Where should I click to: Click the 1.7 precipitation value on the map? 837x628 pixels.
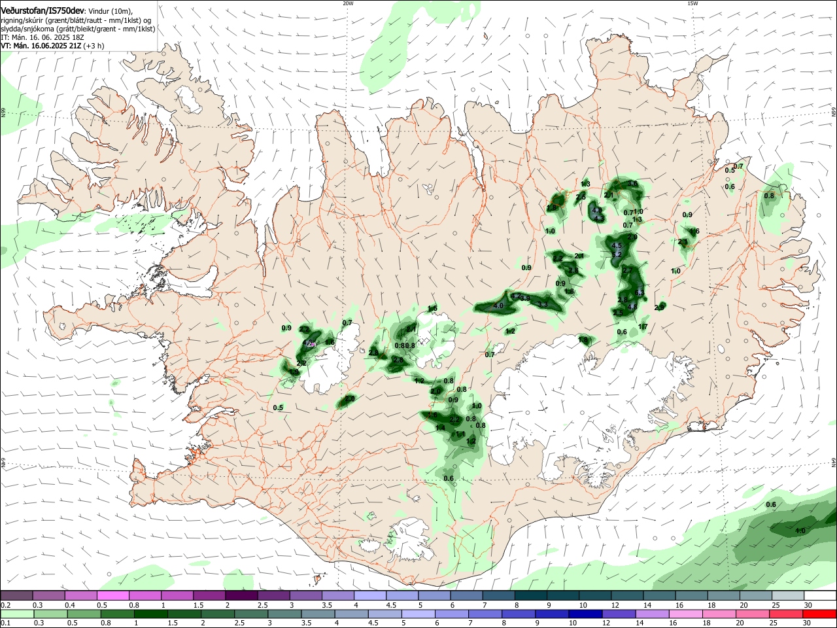643,326
